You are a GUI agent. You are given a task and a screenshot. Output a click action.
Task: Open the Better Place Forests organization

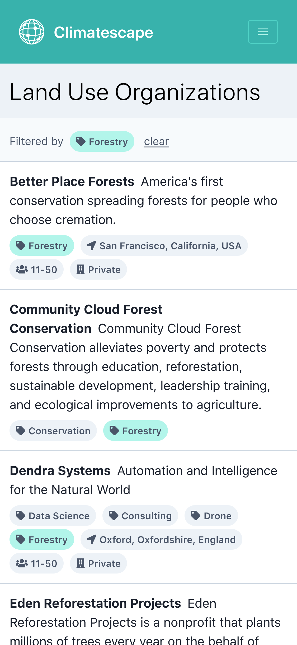(x=72, y=181)
